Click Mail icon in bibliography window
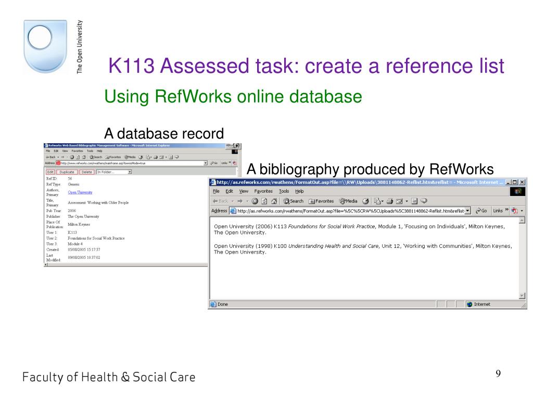Image resolution: width=533 pixels, height=400 pixels. 378,201
